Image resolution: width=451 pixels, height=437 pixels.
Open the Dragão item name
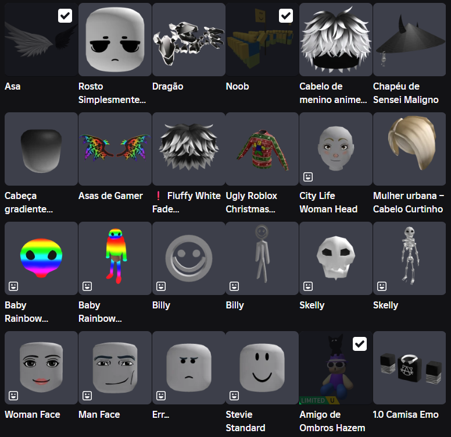[168, 86]
